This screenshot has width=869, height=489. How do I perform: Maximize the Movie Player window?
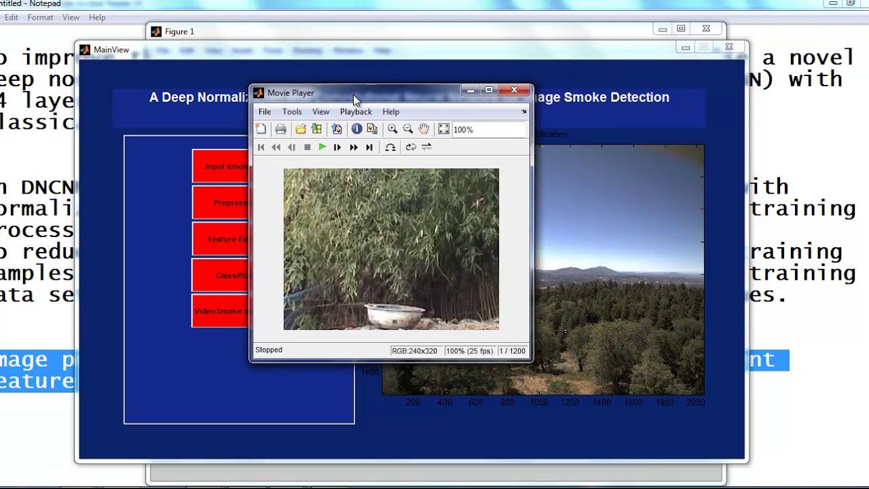[x=488, y=90]
